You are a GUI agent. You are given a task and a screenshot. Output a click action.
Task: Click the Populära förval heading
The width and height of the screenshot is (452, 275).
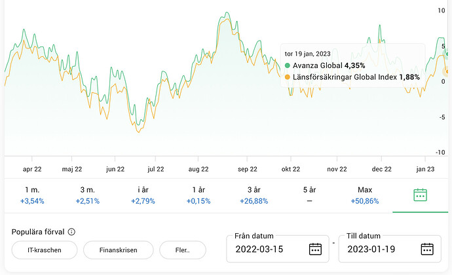pos(38,232)
